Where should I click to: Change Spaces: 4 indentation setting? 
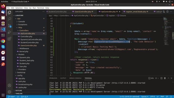(x=145, y=97)
